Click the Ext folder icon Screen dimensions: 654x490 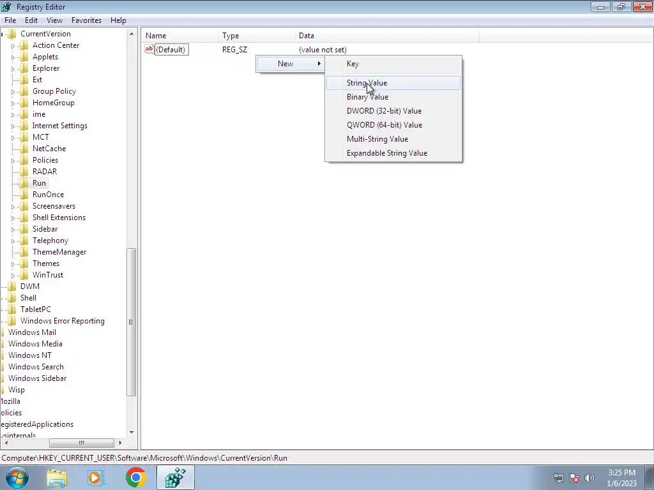pos(25,80)
